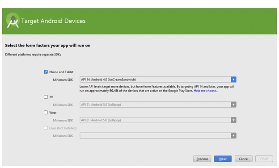The image size is (279, 168).
Task: Open the TV Minimum SDK dropdown arrow
Action: click(233, 105)
